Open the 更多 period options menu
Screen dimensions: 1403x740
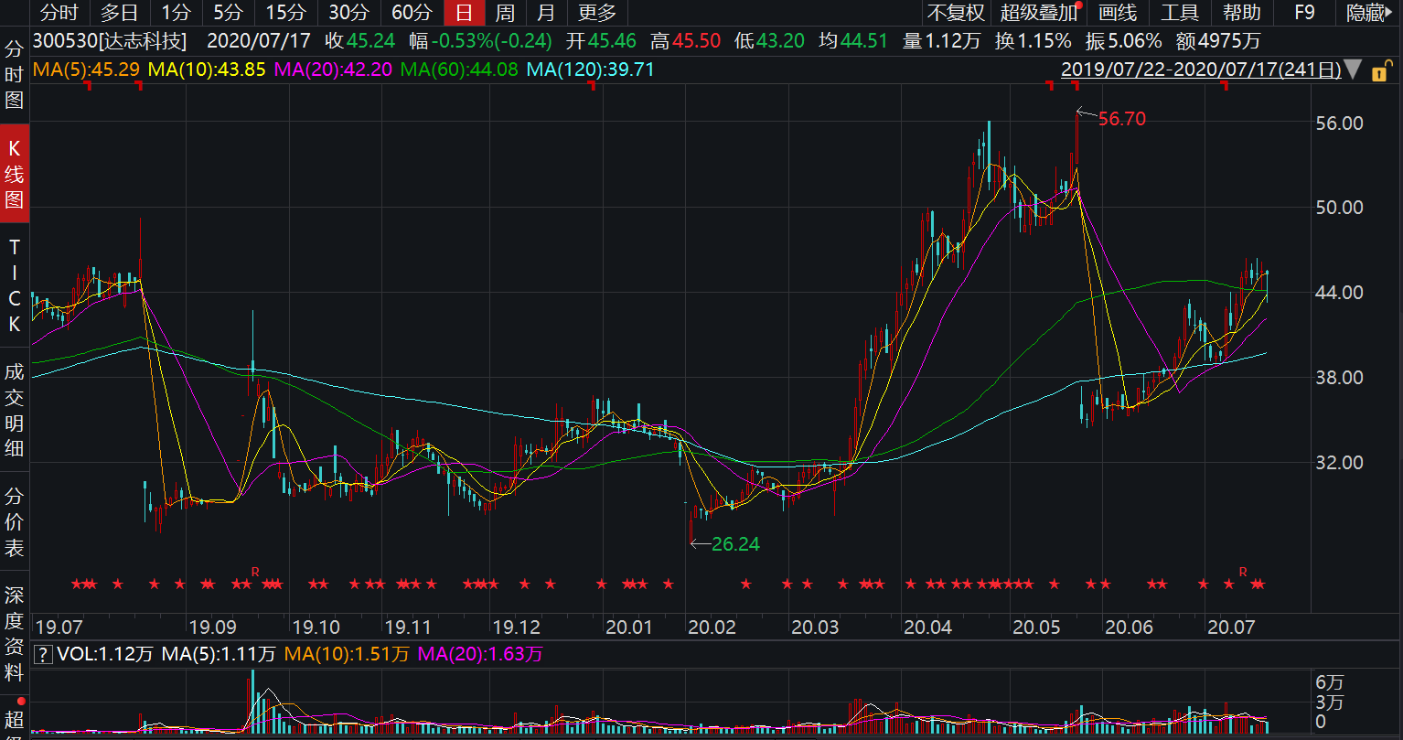pos(597,13)
